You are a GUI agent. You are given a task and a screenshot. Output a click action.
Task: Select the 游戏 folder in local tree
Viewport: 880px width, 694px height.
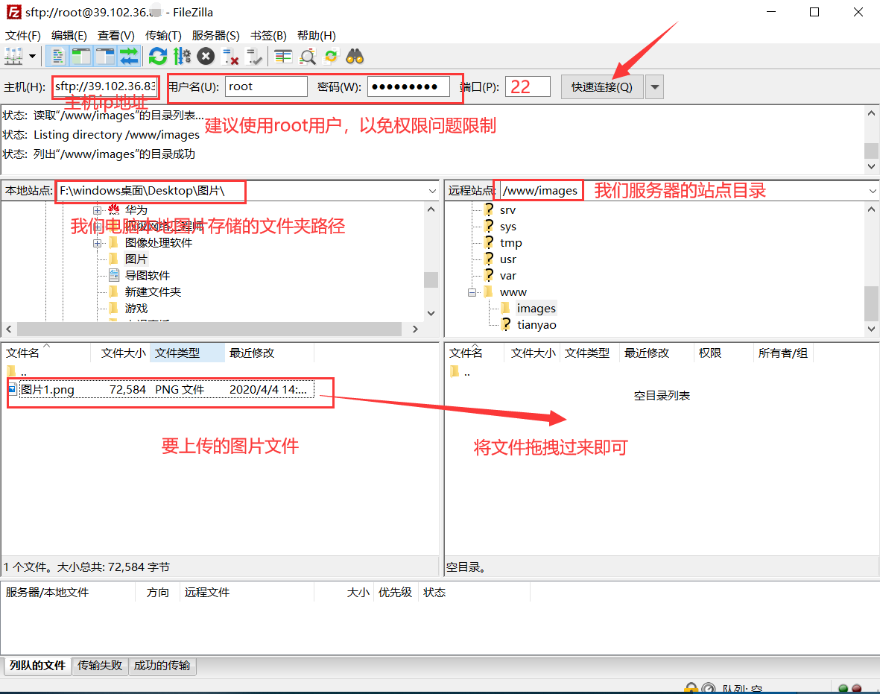(x=136, y=309)
